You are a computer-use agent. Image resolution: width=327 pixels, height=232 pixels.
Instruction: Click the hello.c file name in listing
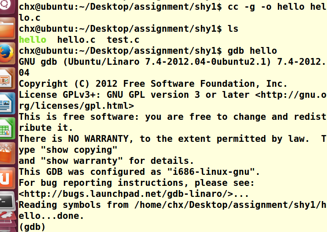click(76, 40)
